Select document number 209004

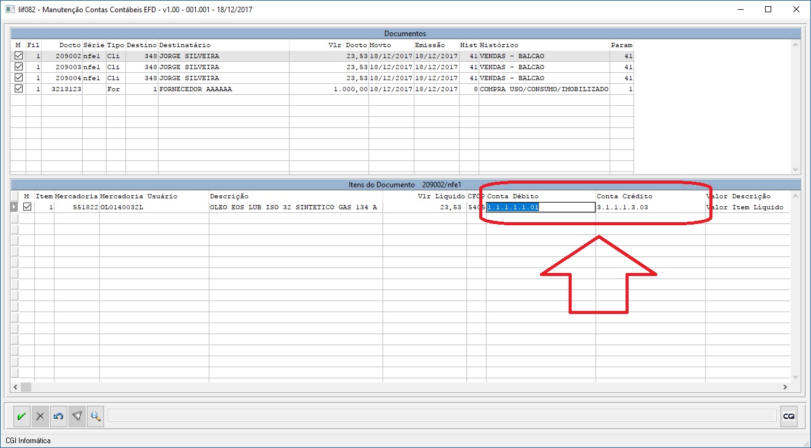69,78
